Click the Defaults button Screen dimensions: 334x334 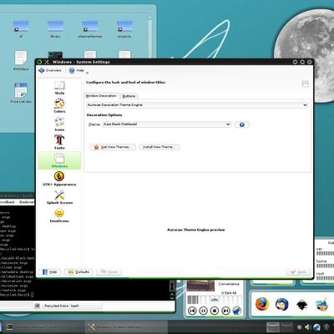pos(78,272)
